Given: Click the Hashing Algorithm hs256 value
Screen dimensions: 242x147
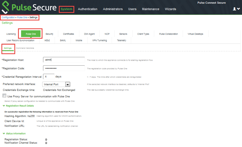Looking at the screenshot, I should 31,116.
